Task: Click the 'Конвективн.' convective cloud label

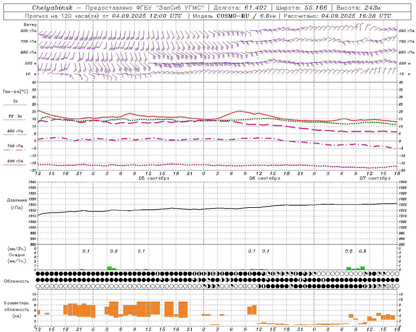Action: tap(17, 303)
